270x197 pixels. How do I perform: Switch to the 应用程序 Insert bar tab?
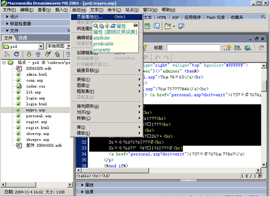pyautogui.click(x=192, y=17)
